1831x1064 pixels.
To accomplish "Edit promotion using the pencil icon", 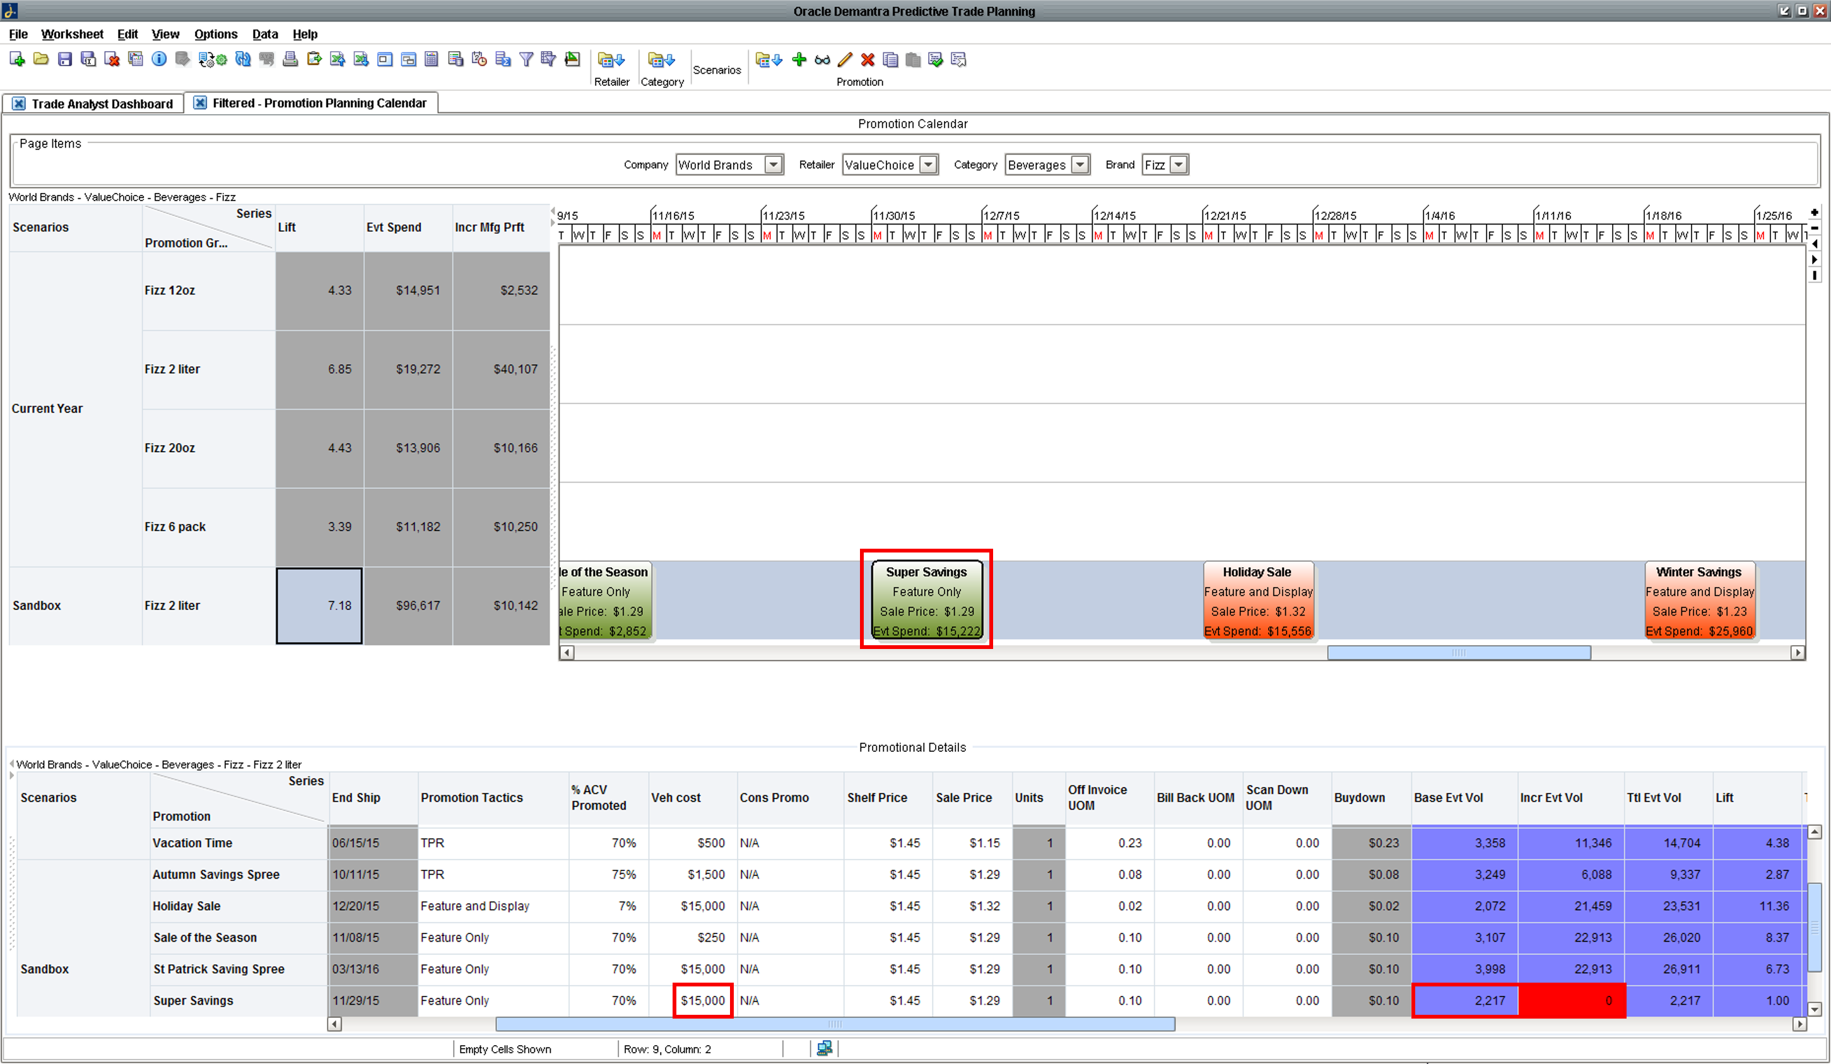I will [x=844, y=59].
